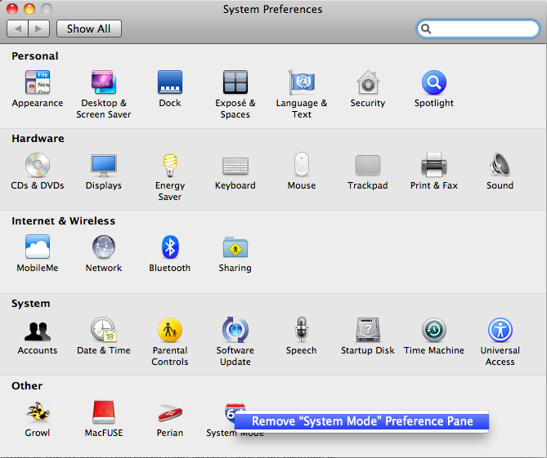Go forward with the right arrow button

coord(39,29)
